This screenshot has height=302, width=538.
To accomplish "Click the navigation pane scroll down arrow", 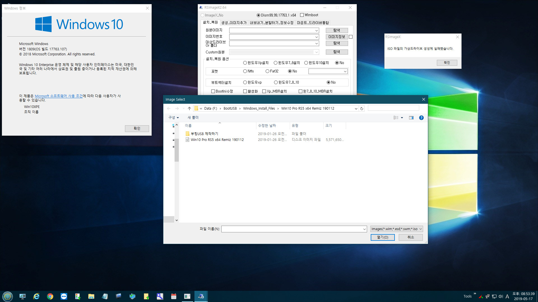I will 177,220.
